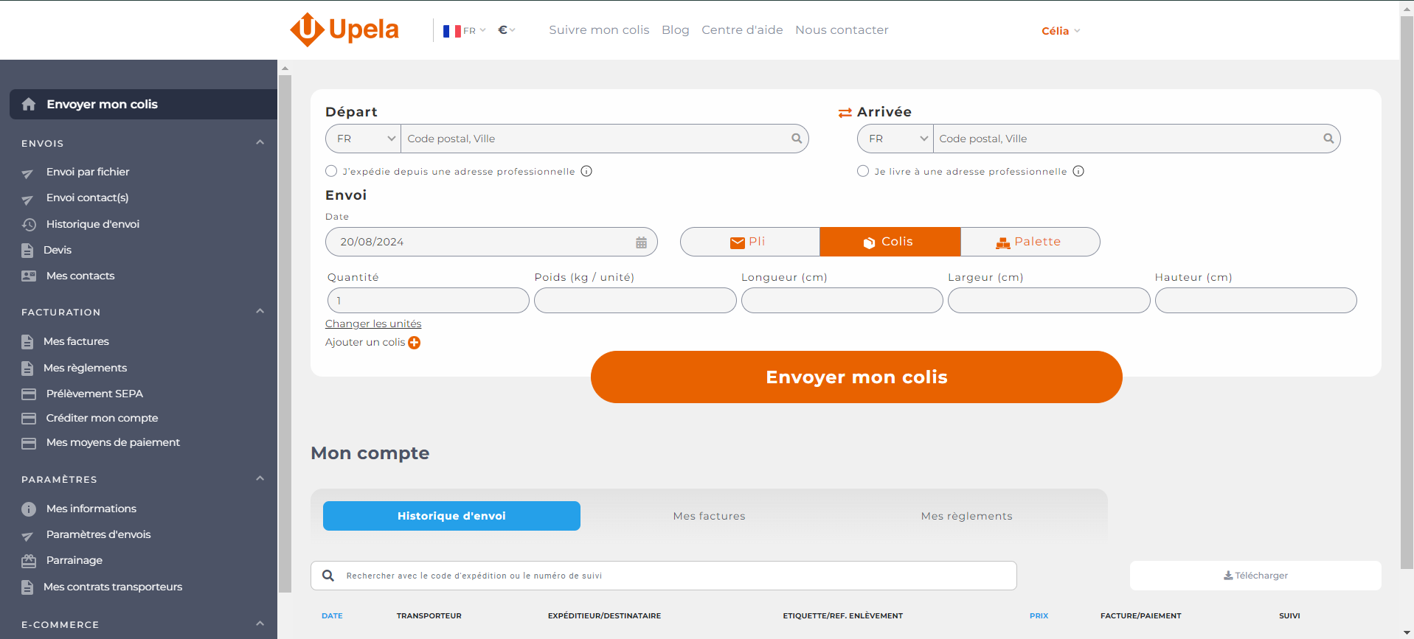Choose the Colis shipment type

(890, 242)
